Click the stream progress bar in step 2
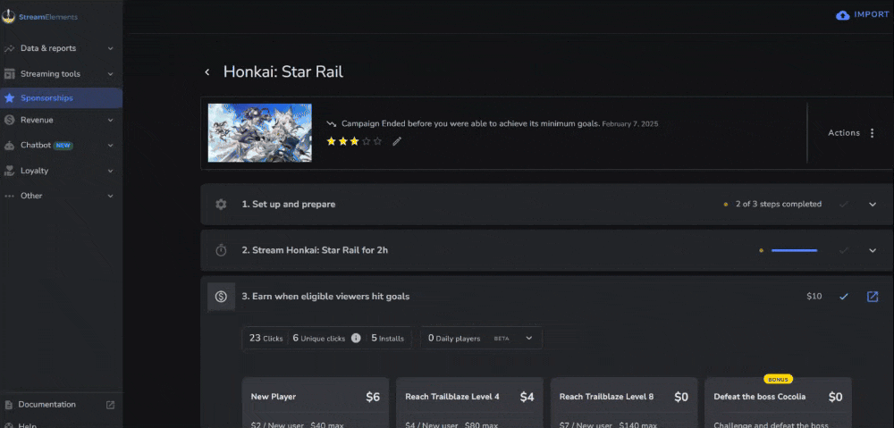This screenshot has height=428, width=894. (794, 250)
